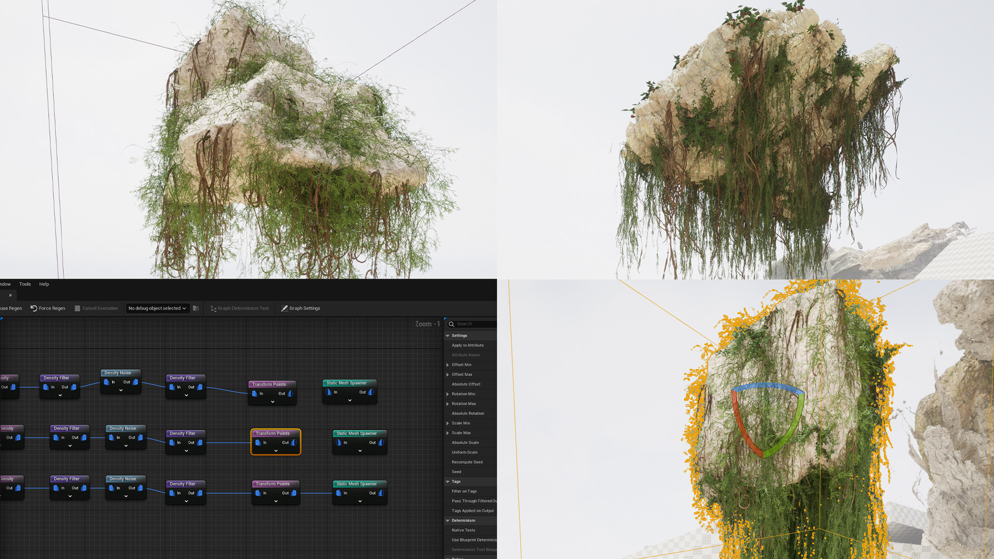Image resolution: width=994 pixels, height=559 pixels.
Task: Click Out pin of highlighted Transform Points node
Action: (294, 443)
